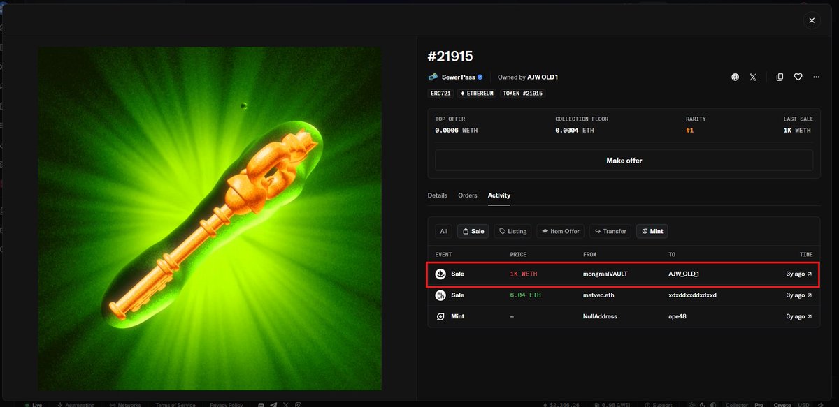
Task: Click the 1K WETH value under Last Sale
Action: click(797, 131)
